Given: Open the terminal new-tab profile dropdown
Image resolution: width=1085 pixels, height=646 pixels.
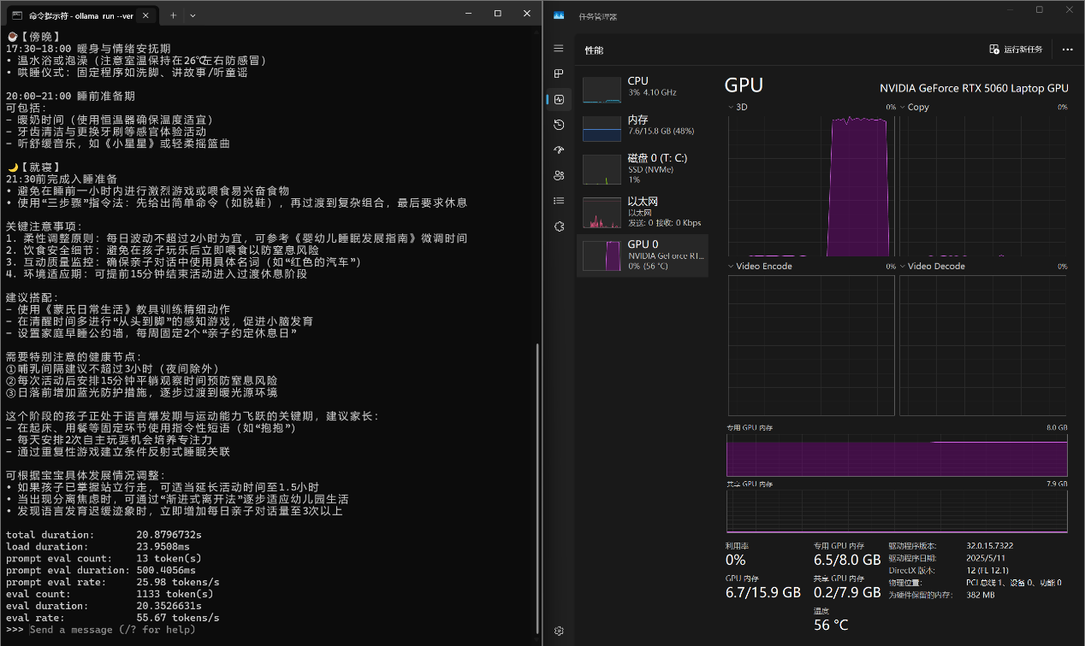Looking at the screenshot, I should pos(193,15).
